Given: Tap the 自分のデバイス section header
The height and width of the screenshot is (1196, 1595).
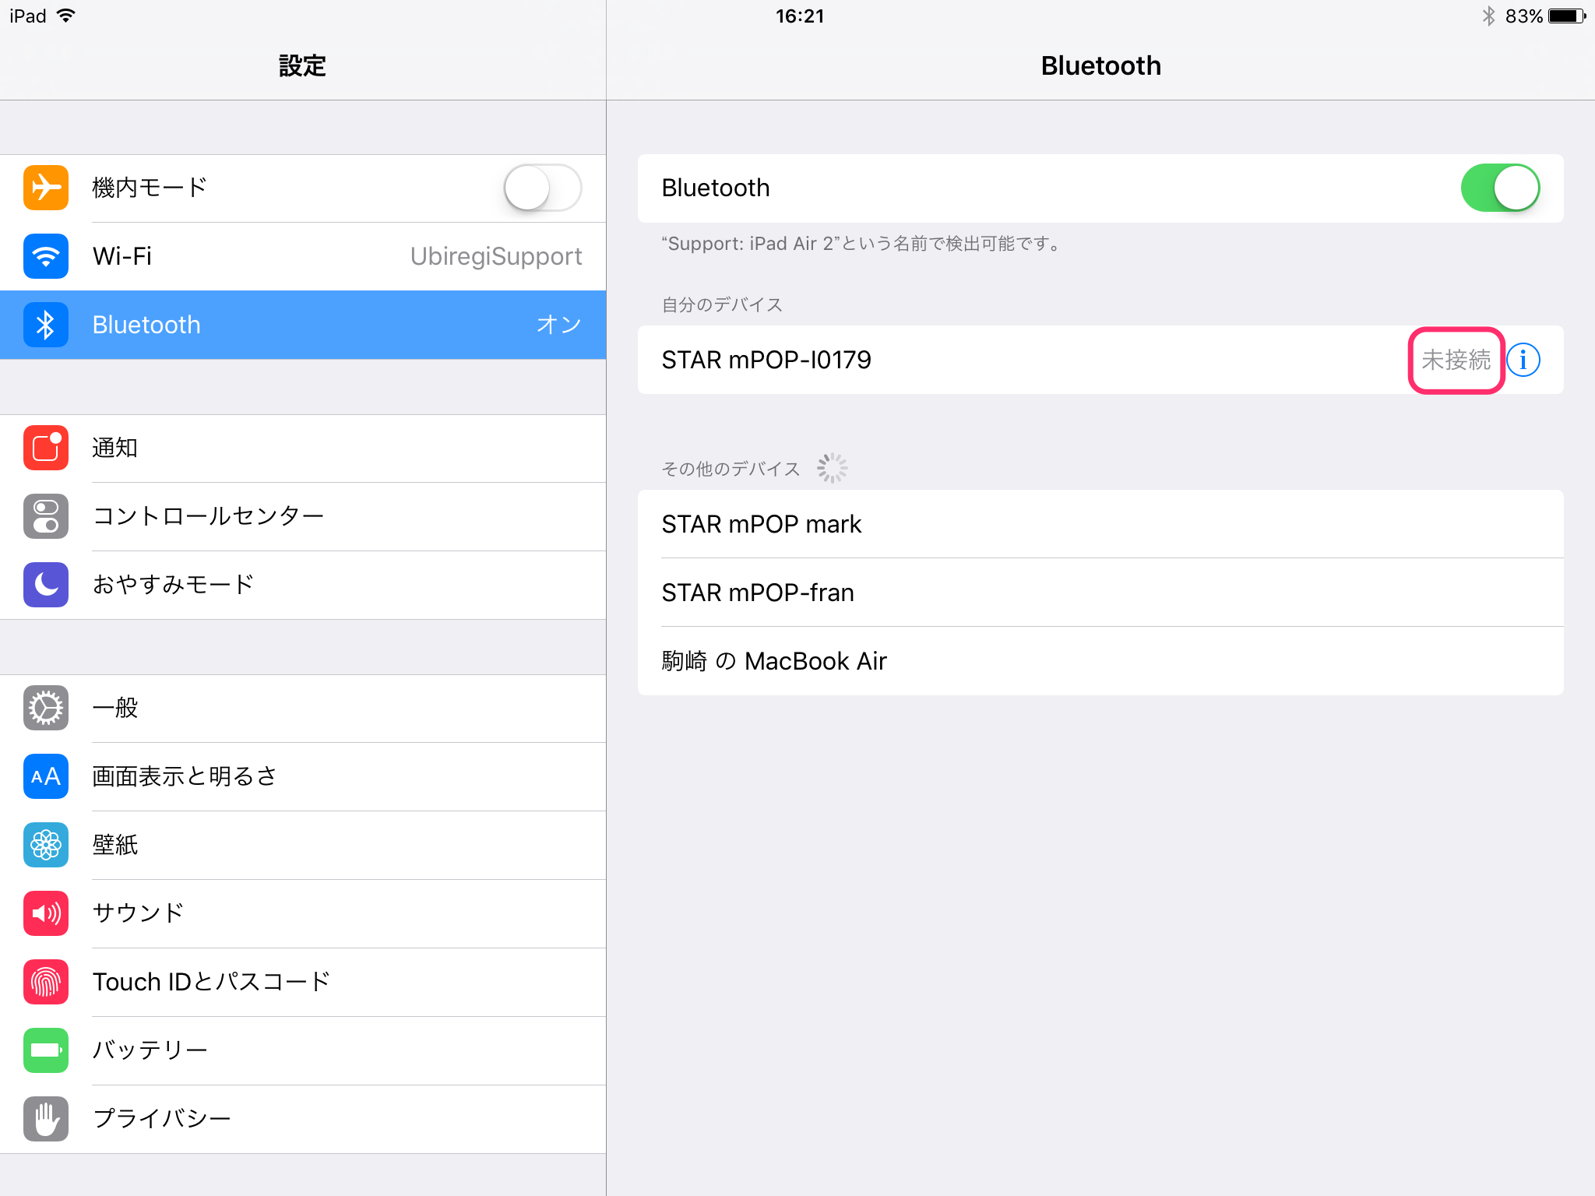Looking at the screenshot, I should 722,304.
